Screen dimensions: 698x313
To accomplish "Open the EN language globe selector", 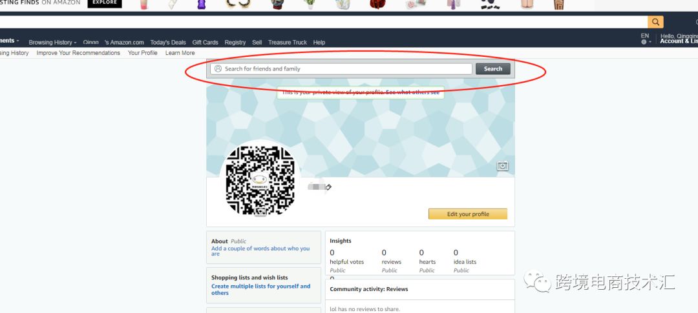I will (646, 39).
